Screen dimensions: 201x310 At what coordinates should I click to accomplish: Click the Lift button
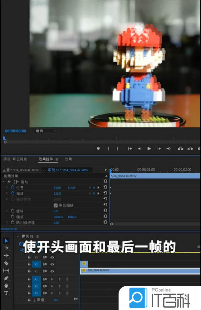[181, 149]
